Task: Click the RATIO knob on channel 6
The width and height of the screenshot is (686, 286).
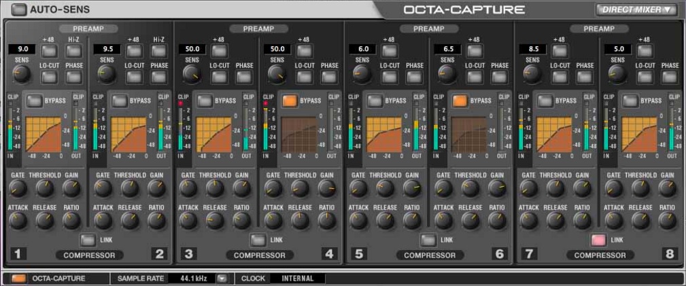Action: pos(497,221)
